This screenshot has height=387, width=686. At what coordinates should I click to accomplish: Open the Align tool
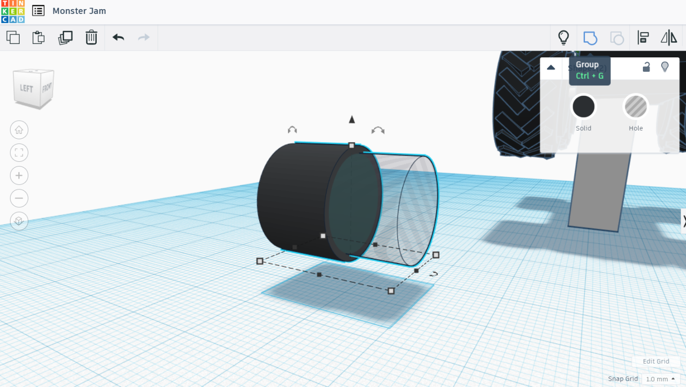click(x=643, y=37)
